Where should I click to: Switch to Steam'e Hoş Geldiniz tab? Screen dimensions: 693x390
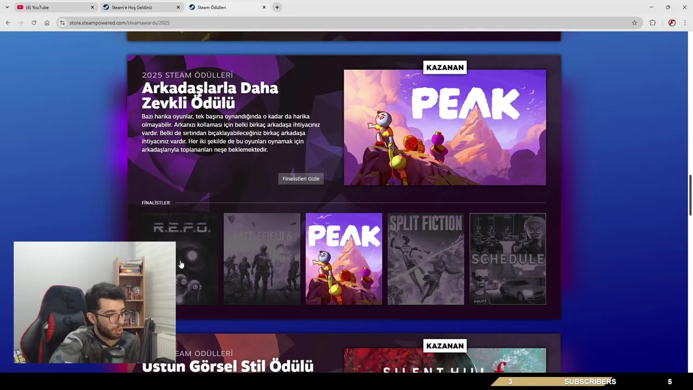pyautogui.click(x=141, y=7)
